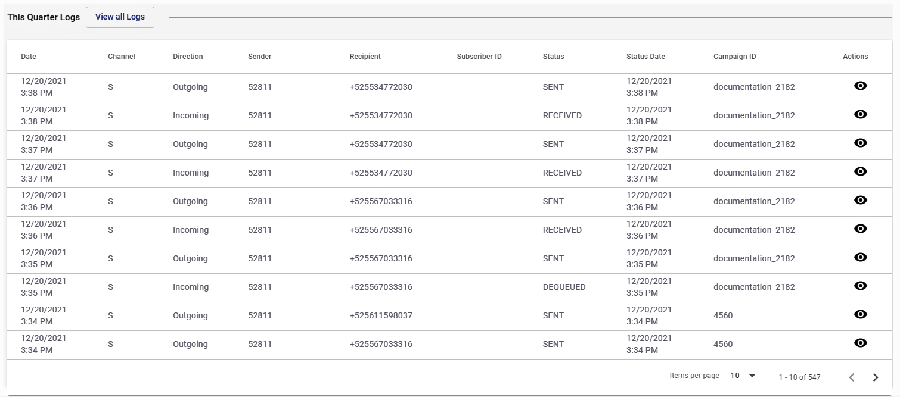This screenshot has height=397, width=900.
Task: Click the Items per page label
Action: tap(694, 376)
